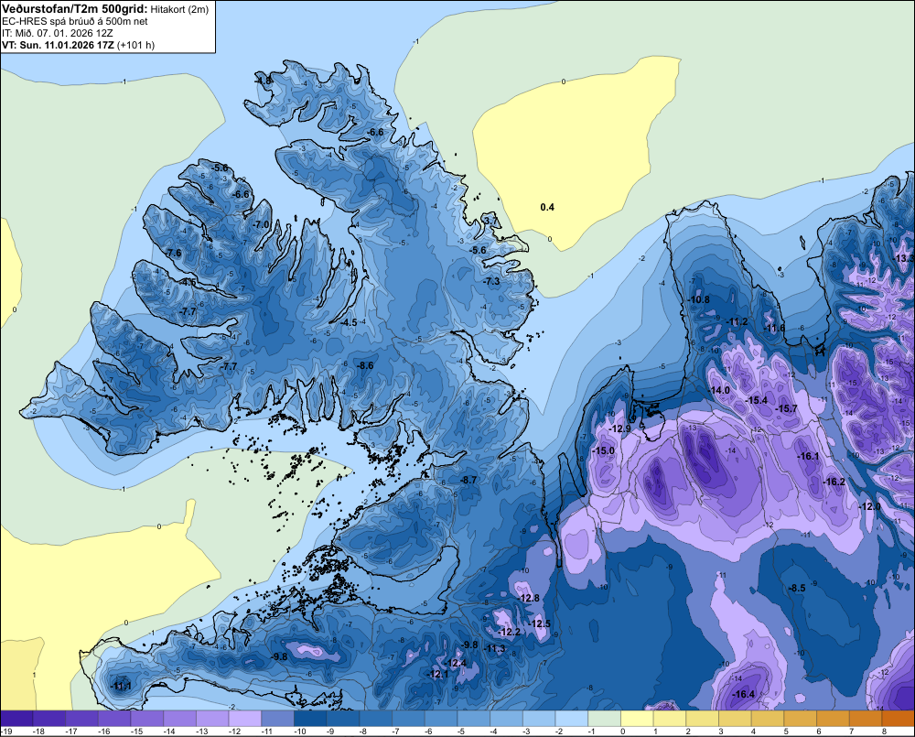Click the -16.1 temperature label
The height and width of the screenshot is (737, 915).
pyautogui.click(x=808, y=456)
